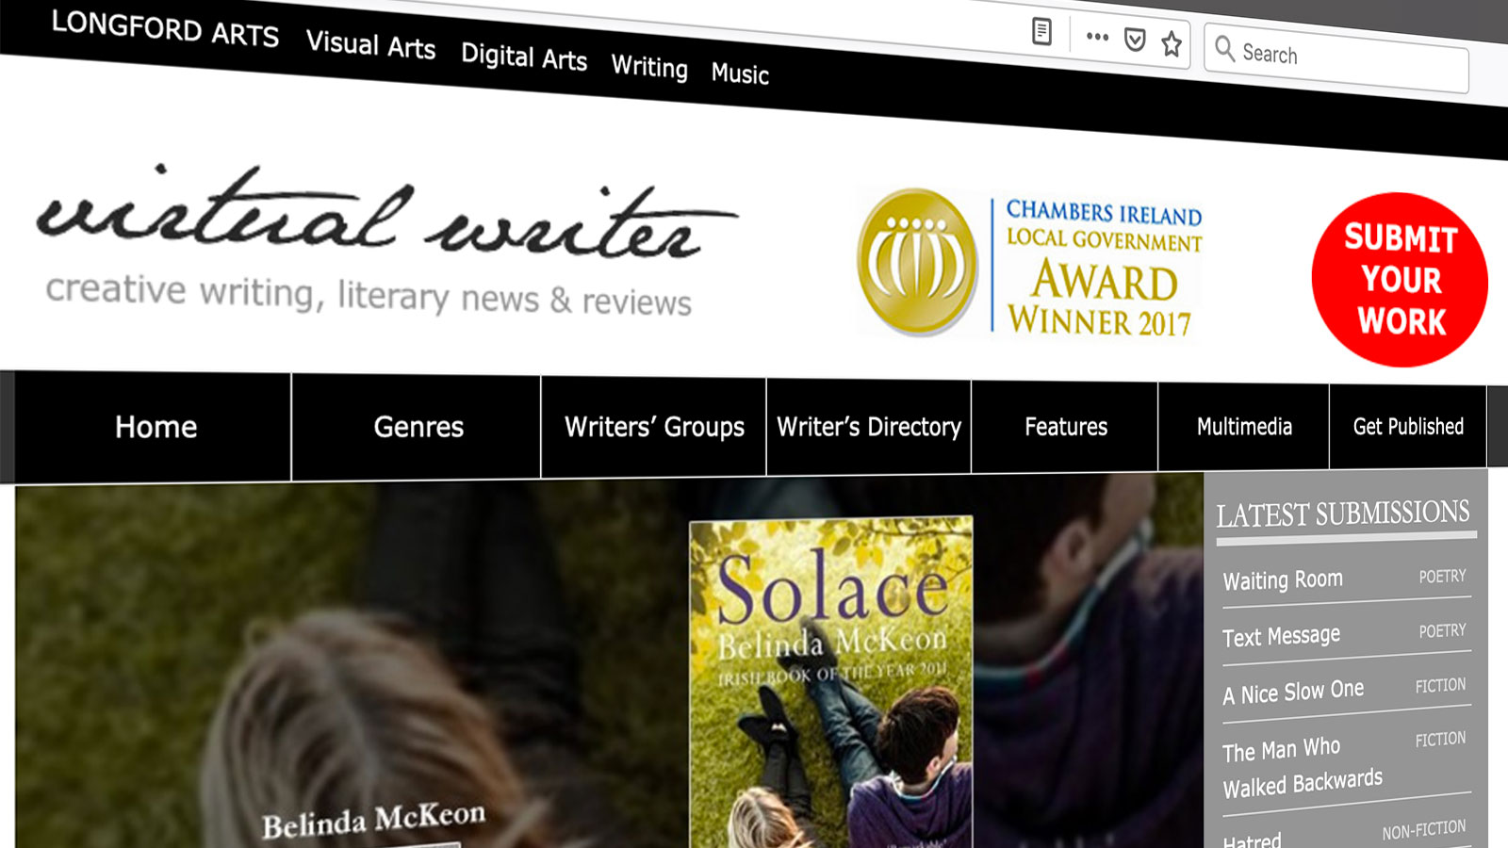Go to Visual Arts section

[x=370, y=44]
